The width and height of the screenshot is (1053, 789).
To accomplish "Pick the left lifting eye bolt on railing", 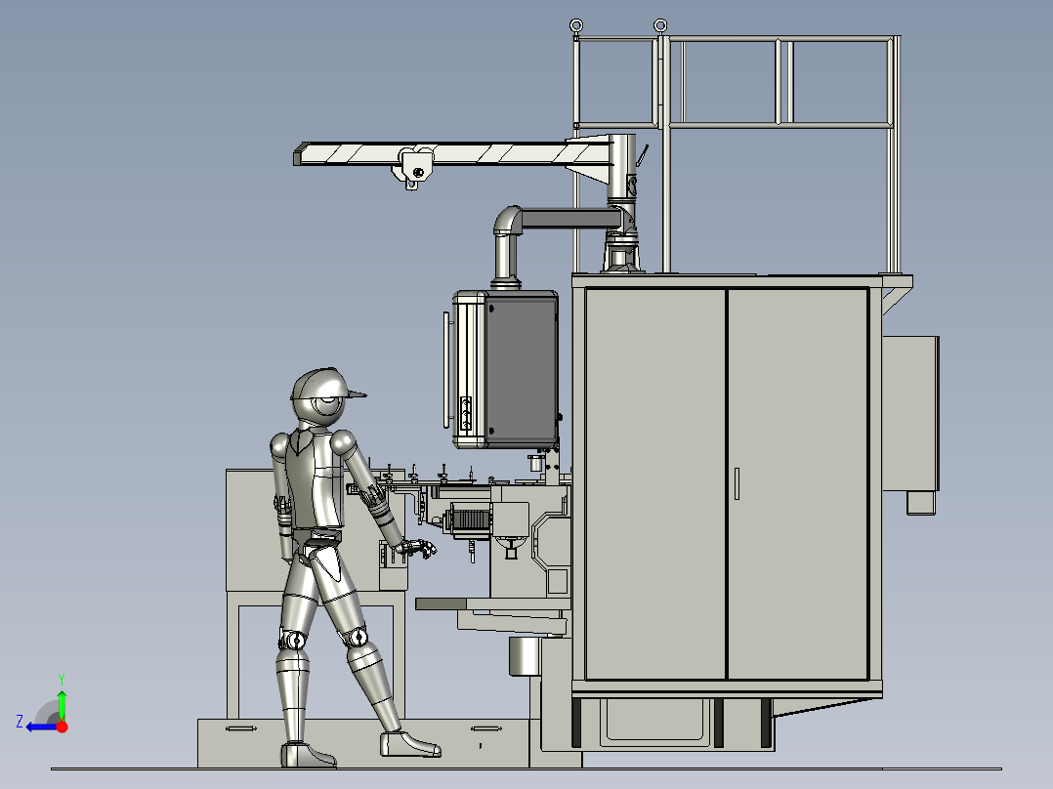I will (x=576, y=26).
